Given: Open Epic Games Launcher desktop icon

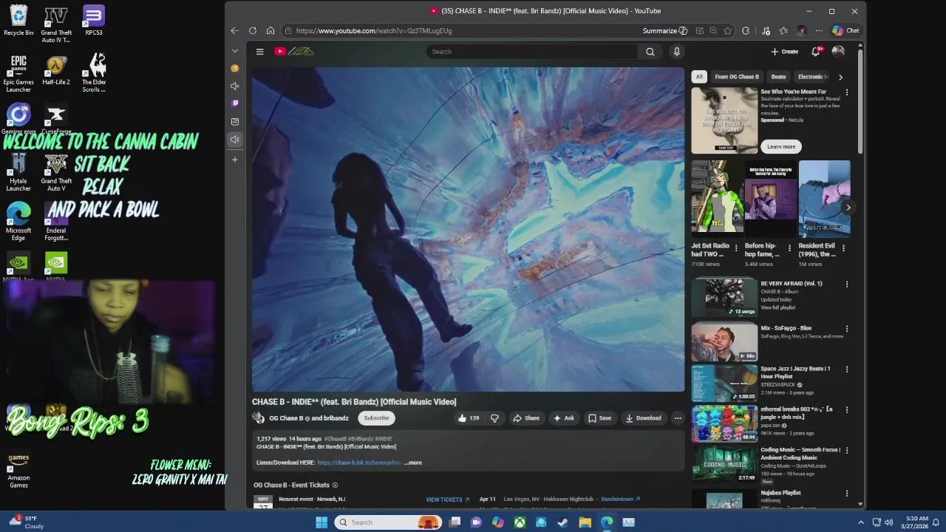Looking at the screenshot, I should tap(18, 72).
